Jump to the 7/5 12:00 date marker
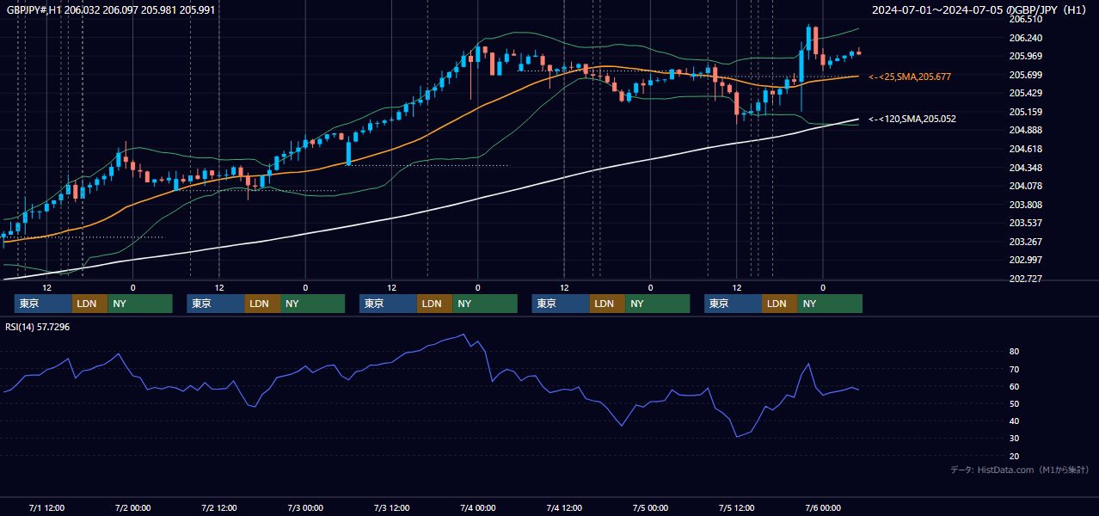Screen dimensions: 1099x516 click(736, 507)
